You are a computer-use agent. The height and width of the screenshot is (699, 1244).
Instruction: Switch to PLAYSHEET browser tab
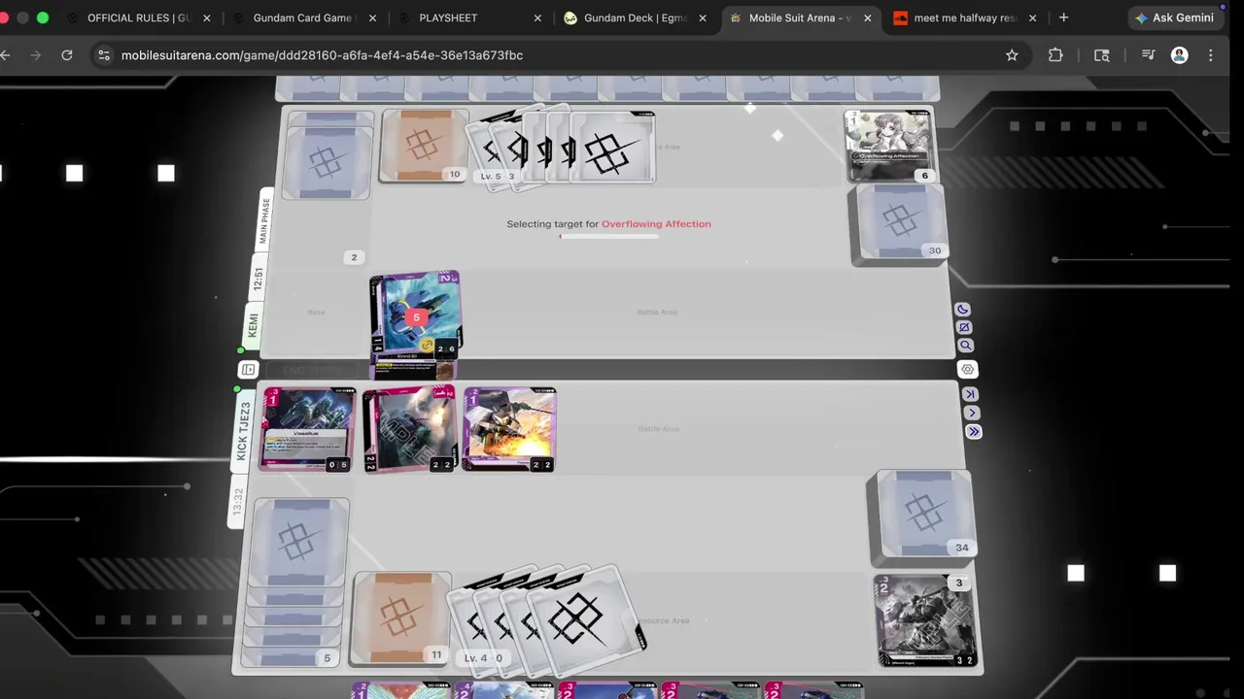[x=448, y=17]
